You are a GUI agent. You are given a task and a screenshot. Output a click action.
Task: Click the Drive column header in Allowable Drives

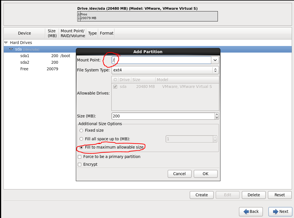click(125, 80)
